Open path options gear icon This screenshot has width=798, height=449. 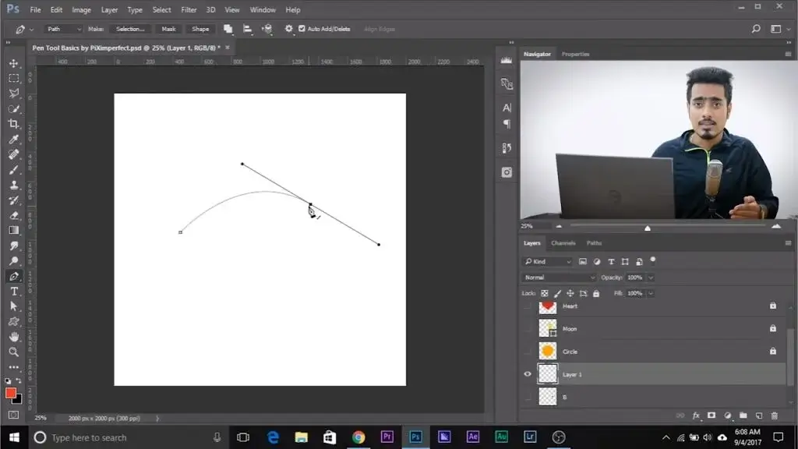click(289, 29)
